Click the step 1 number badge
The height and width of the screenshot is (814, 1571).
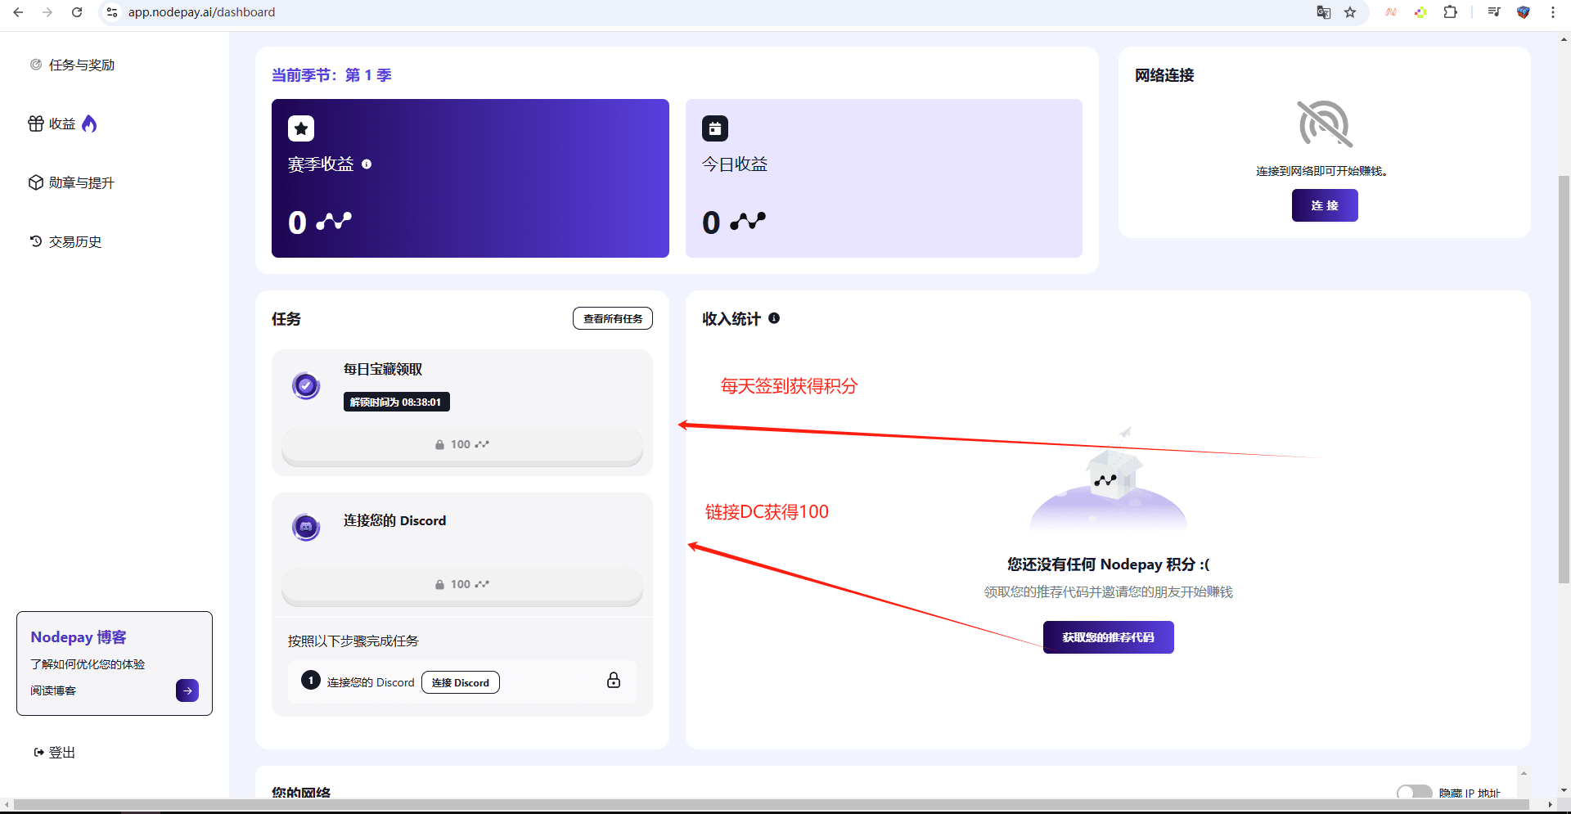311,680
